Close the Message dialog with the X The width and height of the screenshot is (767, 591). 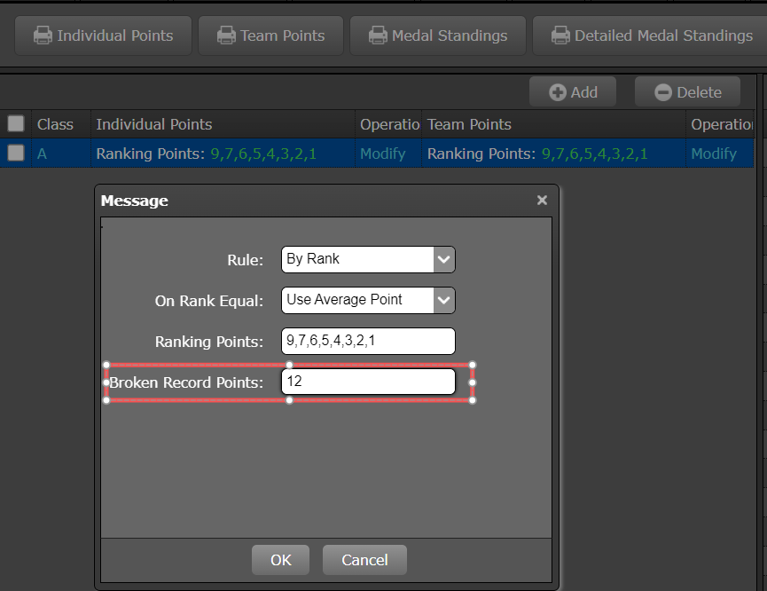click(542, 201)
